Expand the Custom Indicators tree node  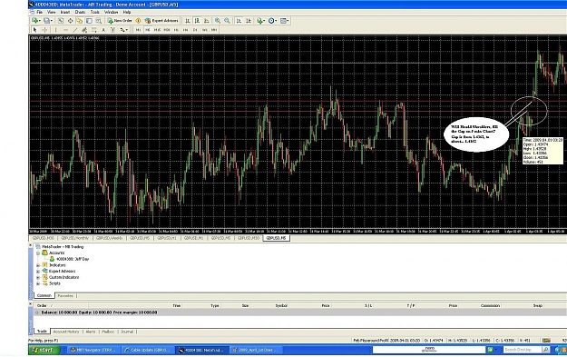point(38,277)
